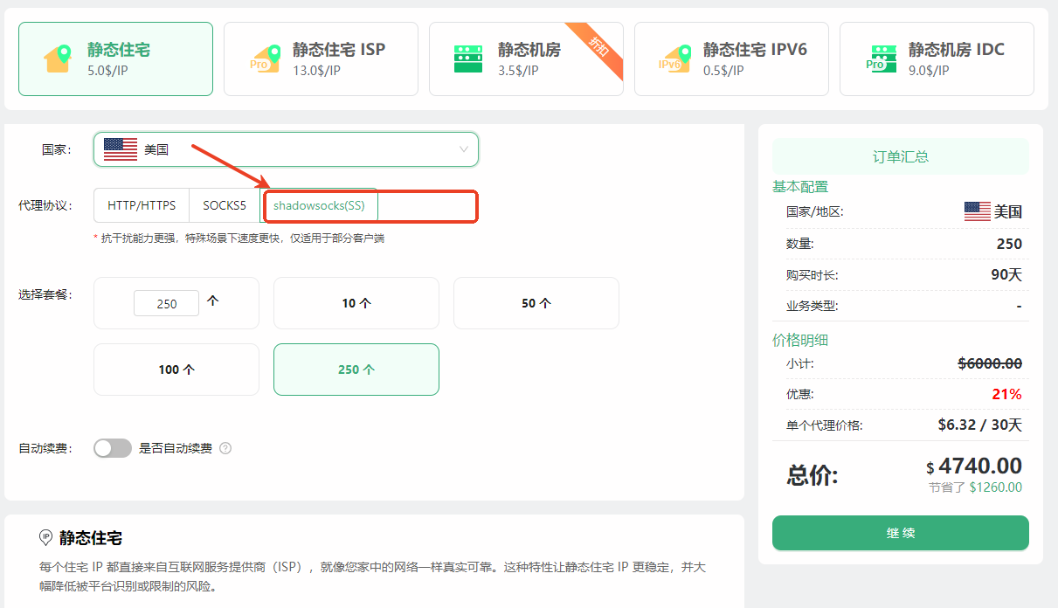Click the US flag in country selector
Screen dimensions: 1058x608
pyautogui.click(x=121, y=149)
